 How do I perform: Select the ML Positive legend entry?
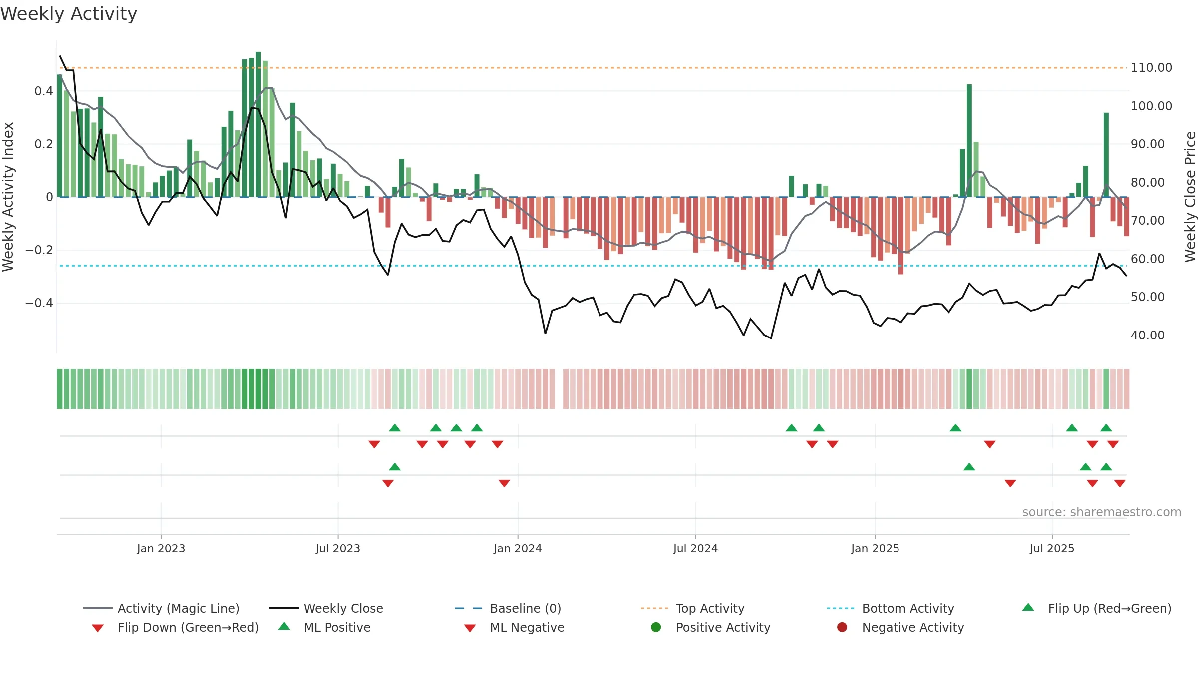[324, 627]
